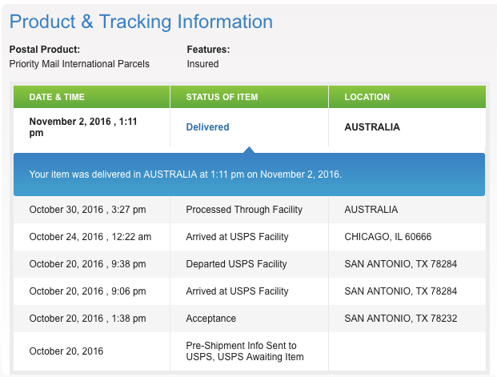Click the Acceptance status entry
The image size is (497, 377).
(210, 319)
